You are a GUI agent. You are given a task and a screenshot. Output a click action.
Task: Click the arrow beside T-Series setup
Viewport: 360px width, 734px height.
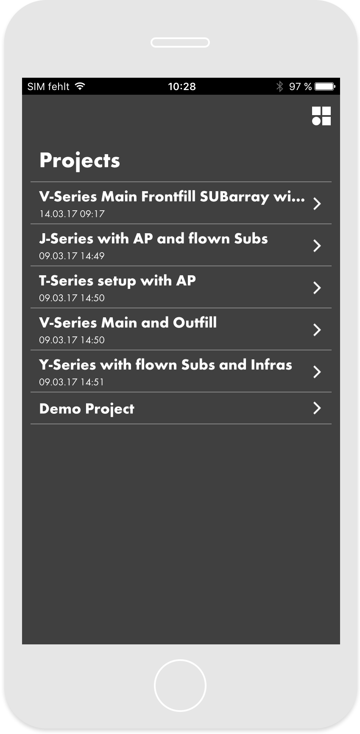317,288
